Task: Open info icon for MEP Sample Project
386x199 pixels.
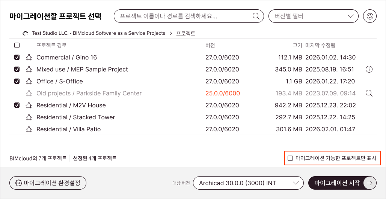Action: point(369,70)
